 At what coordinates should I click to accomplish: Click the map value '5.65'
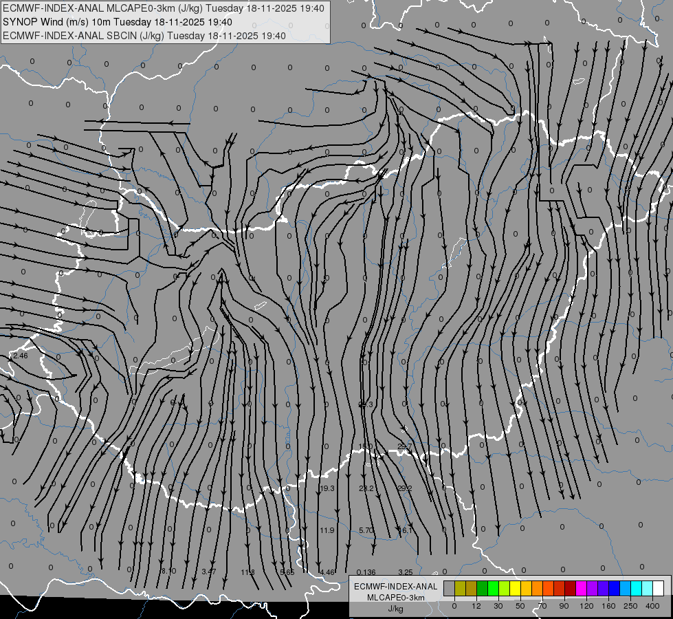[x=287, y=572]
